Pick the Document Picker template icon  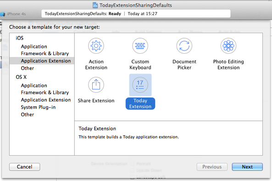click(x=184, y=46)
